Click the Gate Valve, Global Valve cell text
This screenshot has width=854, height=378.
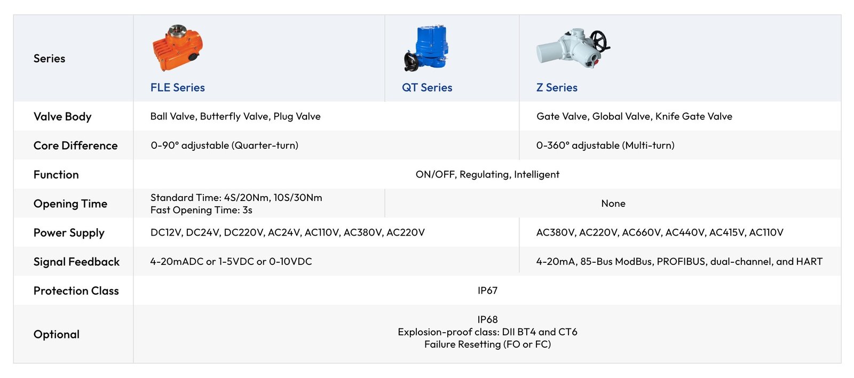click(634, 116)
